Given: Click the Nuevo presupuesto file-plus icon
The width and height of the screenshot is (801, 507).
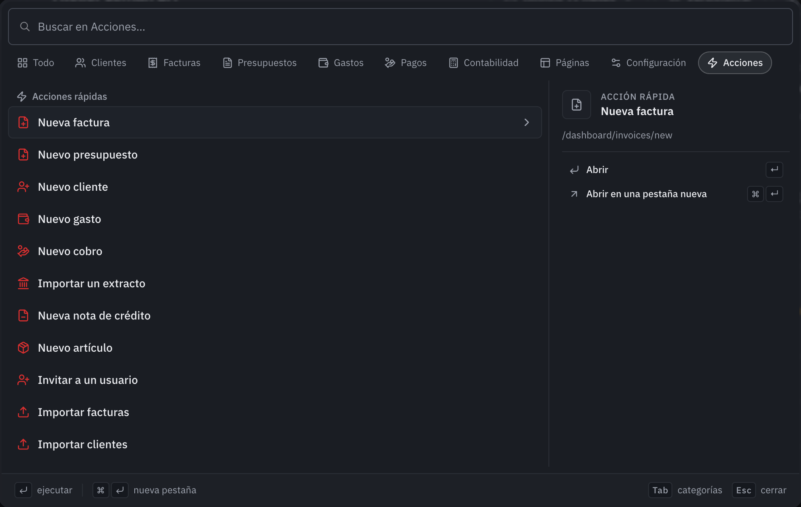Looking at the screenshot, I should click(x=23, y=155).
